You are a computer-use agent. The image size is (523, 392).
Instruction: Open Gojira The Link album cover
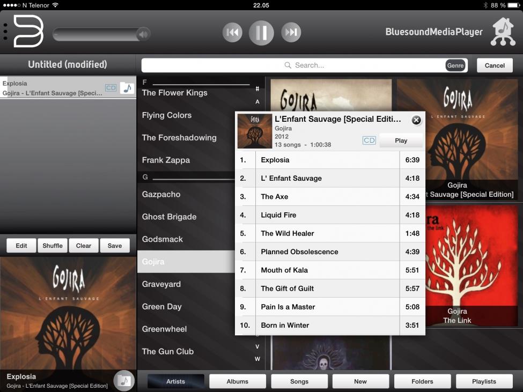tap(472, 265)
